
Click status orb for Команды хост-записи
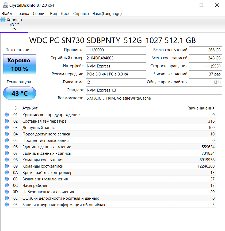[x=7, y=166]
